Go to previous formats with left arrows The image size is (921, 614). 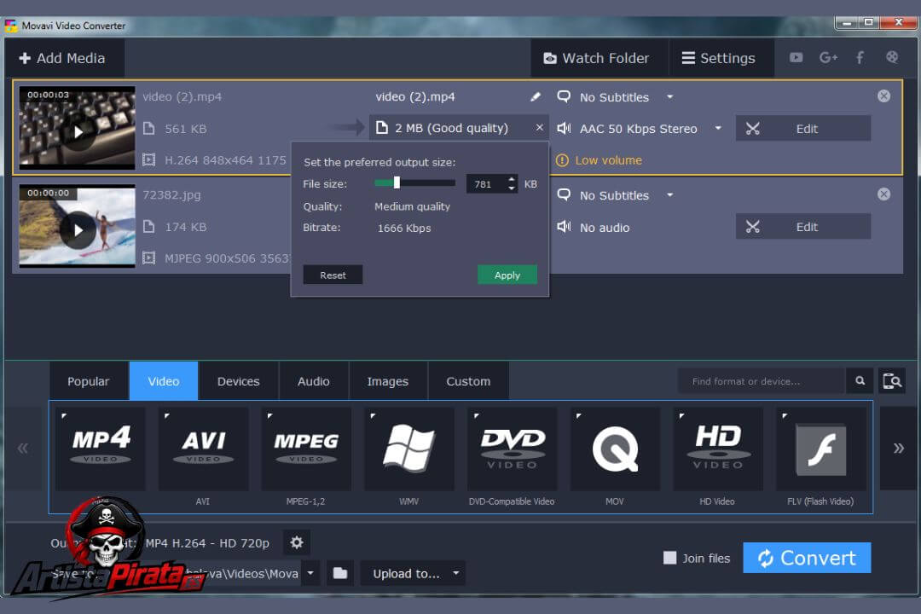pyautogui.click(x=22, y=449)
